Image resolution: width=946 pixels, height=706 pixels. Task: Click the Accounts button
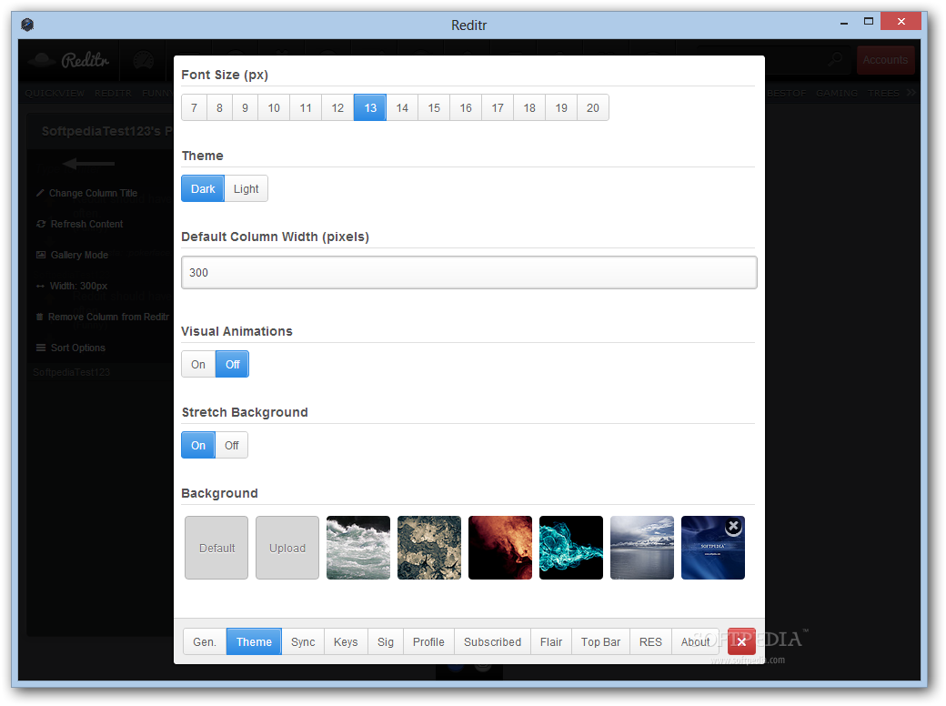(885, 60)
